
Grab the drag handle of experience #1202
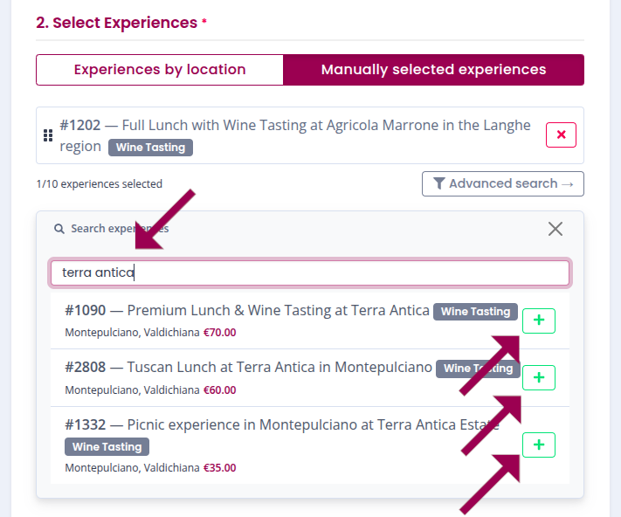[x=49, y=135]
